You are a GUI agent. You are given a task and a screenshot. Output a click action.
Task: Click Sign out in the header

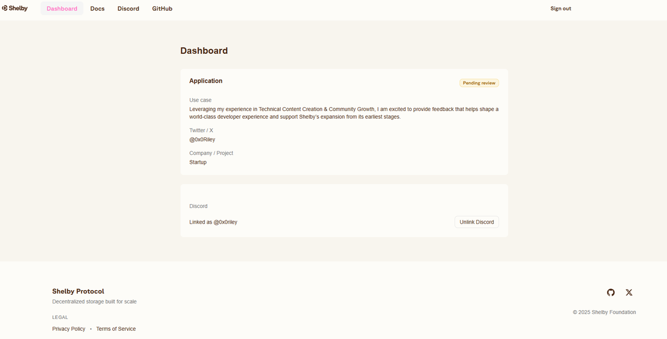click(561, 8)
